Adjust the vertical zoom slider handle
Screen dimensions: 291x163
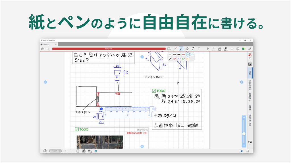tap(244, 134)
